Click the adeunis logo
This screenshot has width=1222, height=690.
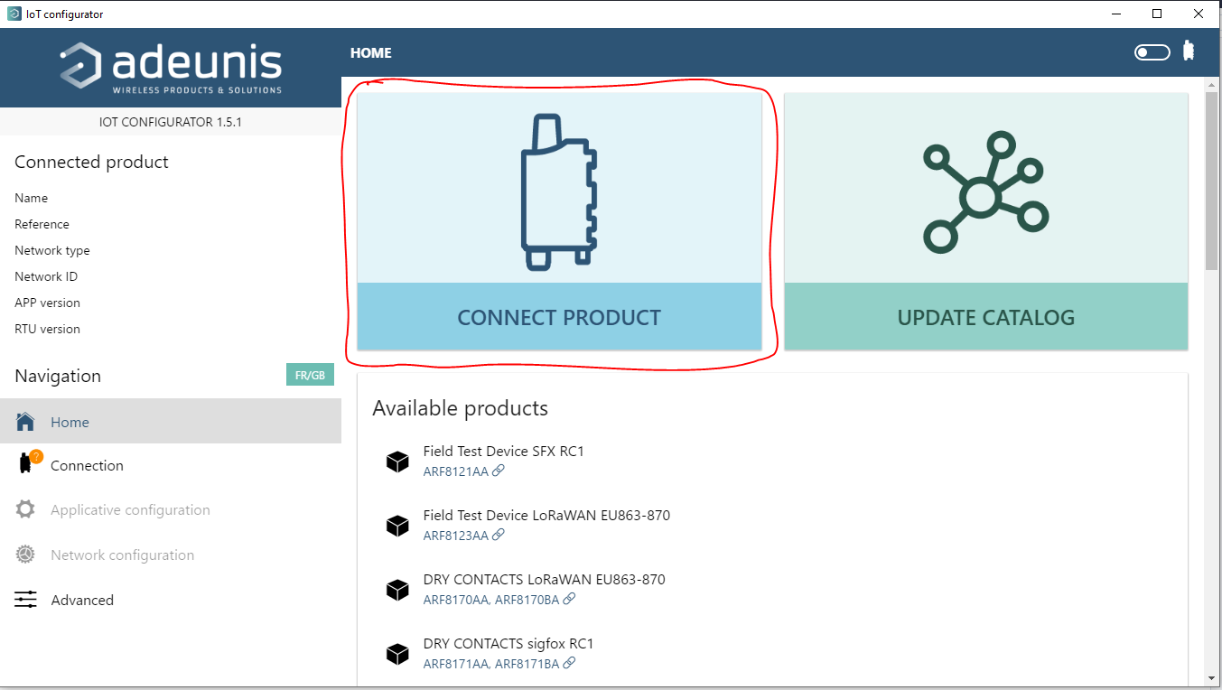coord(171,68)
